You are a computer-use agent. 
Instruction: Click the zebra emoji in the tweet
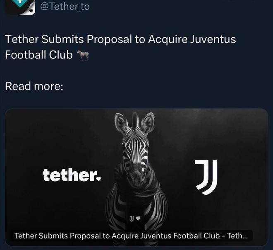(x=83, y=55)
